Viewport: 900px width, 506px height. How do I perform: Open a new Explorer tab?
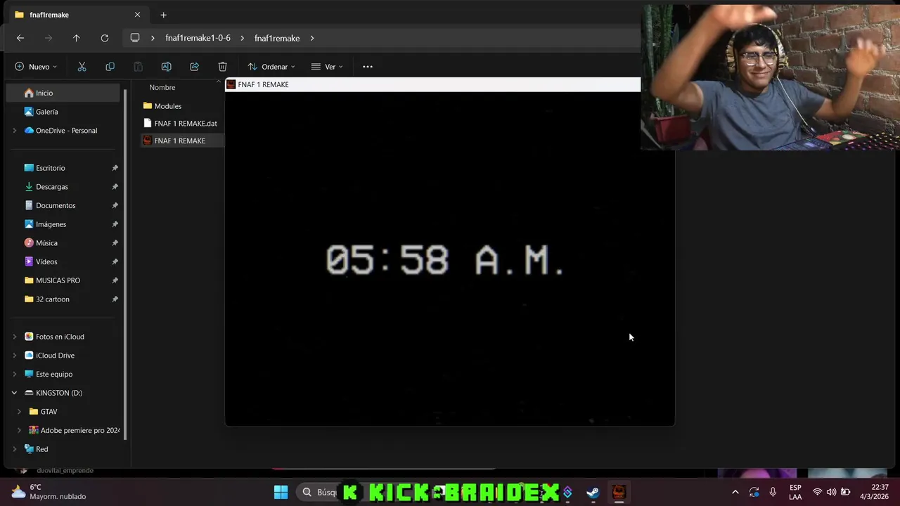point(163,15)
